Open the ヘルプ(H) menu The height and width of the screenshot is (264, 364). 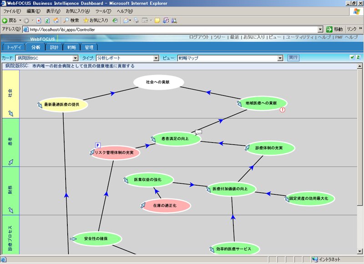[125, 11]
